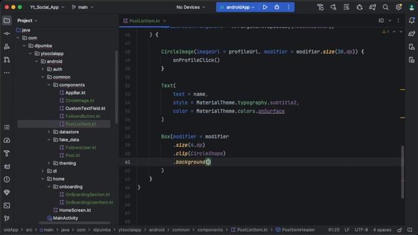418x235 pixels.
Task: Change the 4 spaces indent setting
Action: pos(382,230)
